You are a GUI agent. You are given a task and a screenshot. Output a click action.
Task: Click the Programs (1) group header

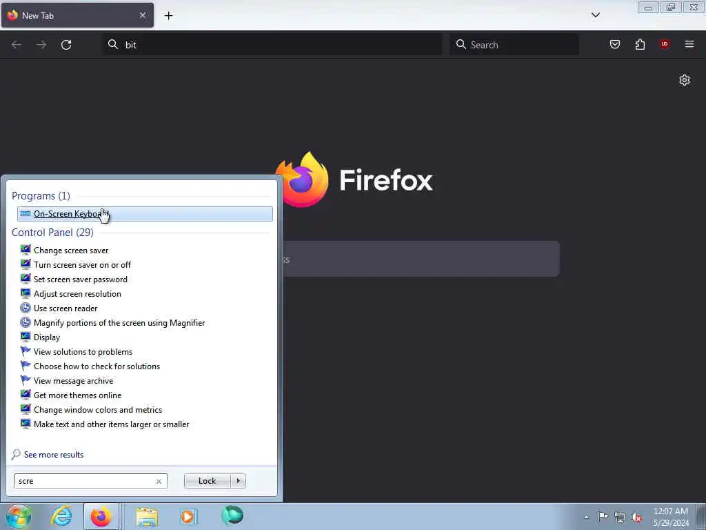[x=41, y=195]
